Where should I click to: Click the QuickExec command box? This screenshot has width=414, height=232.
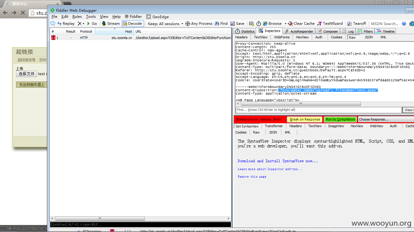tap(140, 224)
